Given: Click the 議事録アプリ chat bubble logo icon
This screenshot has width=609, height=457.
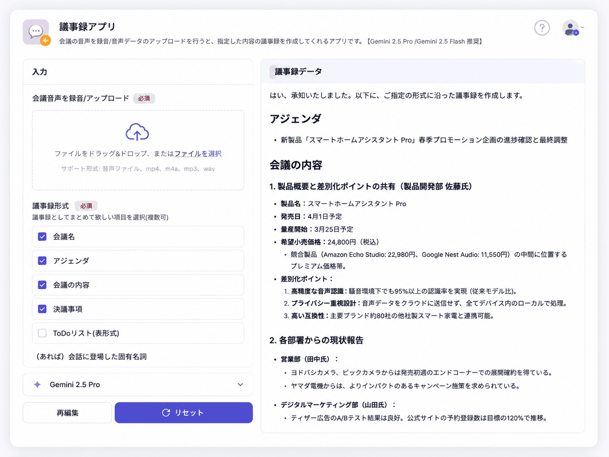Looking at the screenshot, I should click(36, 32).
